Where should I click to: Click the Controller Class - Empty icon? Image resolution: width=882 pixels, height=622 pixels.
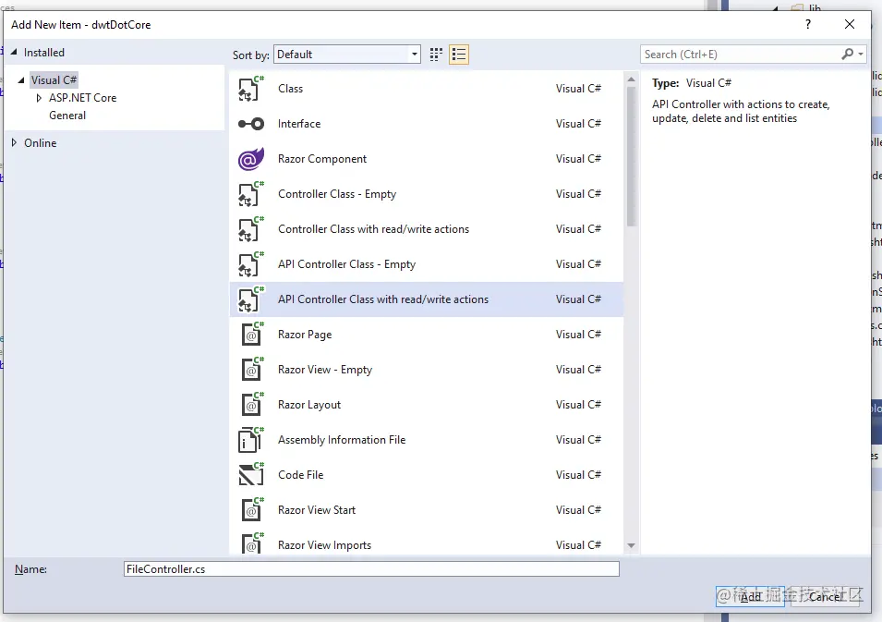(251, 194)
